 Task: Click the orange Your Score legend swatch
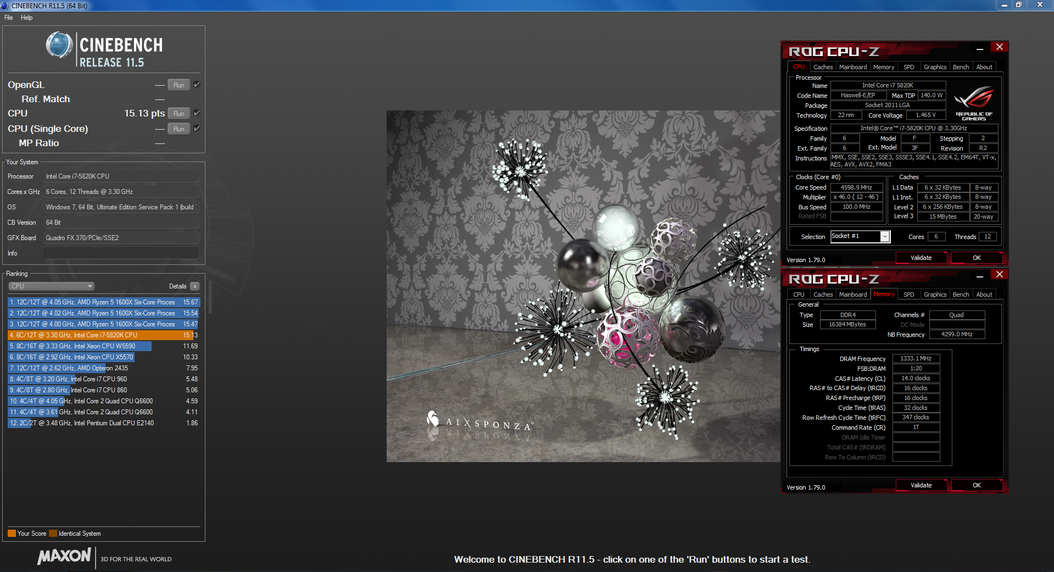point(12,533)
